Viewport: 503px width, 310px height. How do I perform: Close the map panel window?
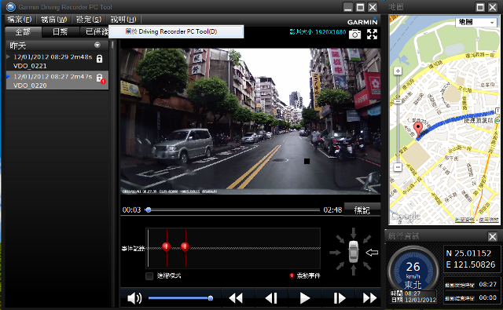click(493, 7)
